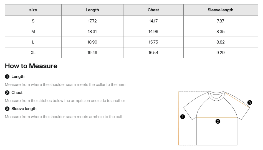Screen dimensions: 263x150
Task: Click marker 3 on the shirt sleeve
Action: point(250,103)
